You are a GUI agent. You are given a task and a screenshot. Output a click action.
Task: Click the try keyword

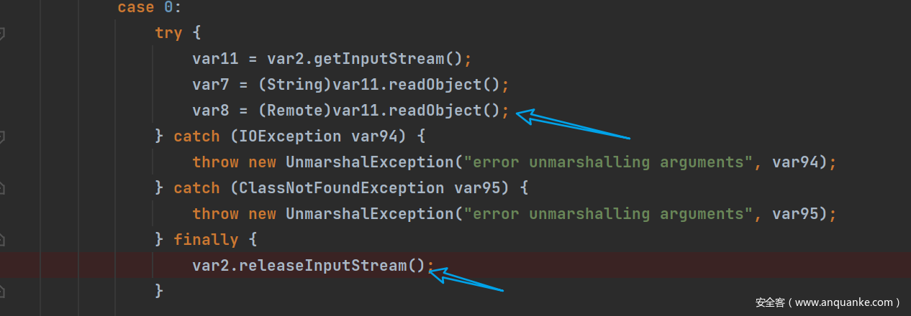click(168, 33)
